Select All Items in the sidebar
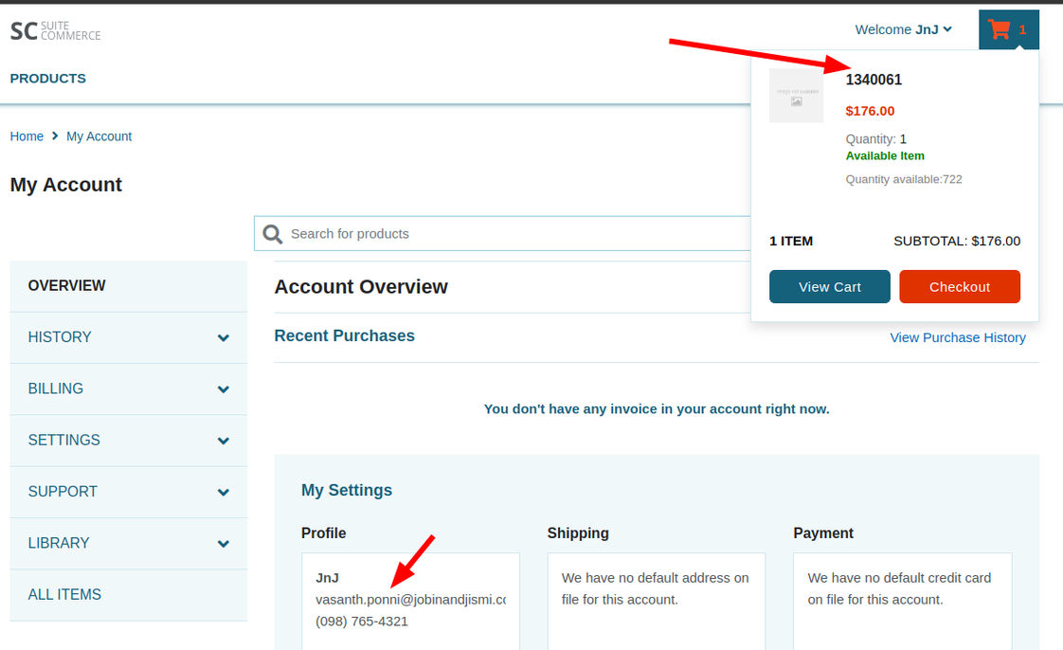 [64, 595]
